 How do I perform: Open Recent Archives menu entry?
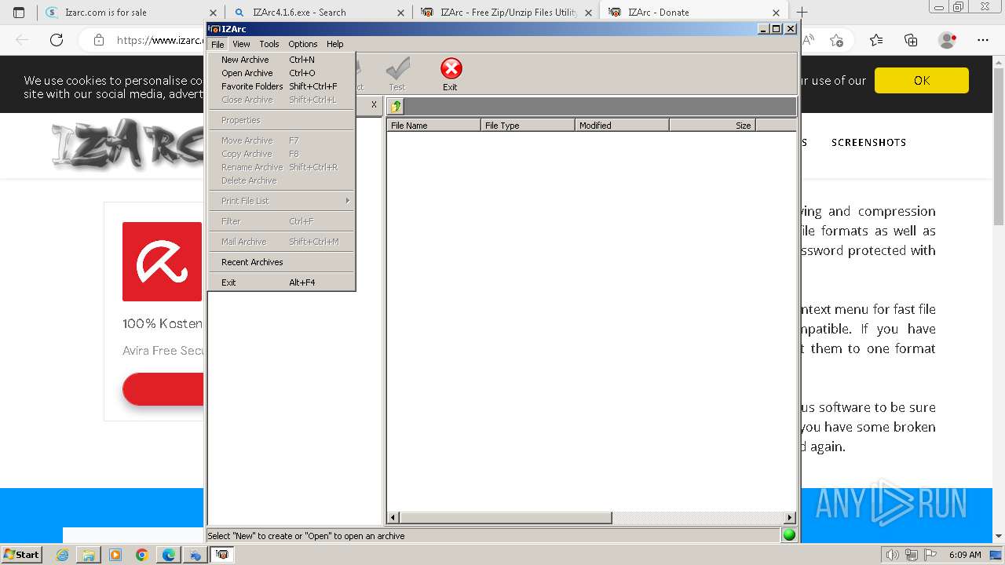coord(282,262)
